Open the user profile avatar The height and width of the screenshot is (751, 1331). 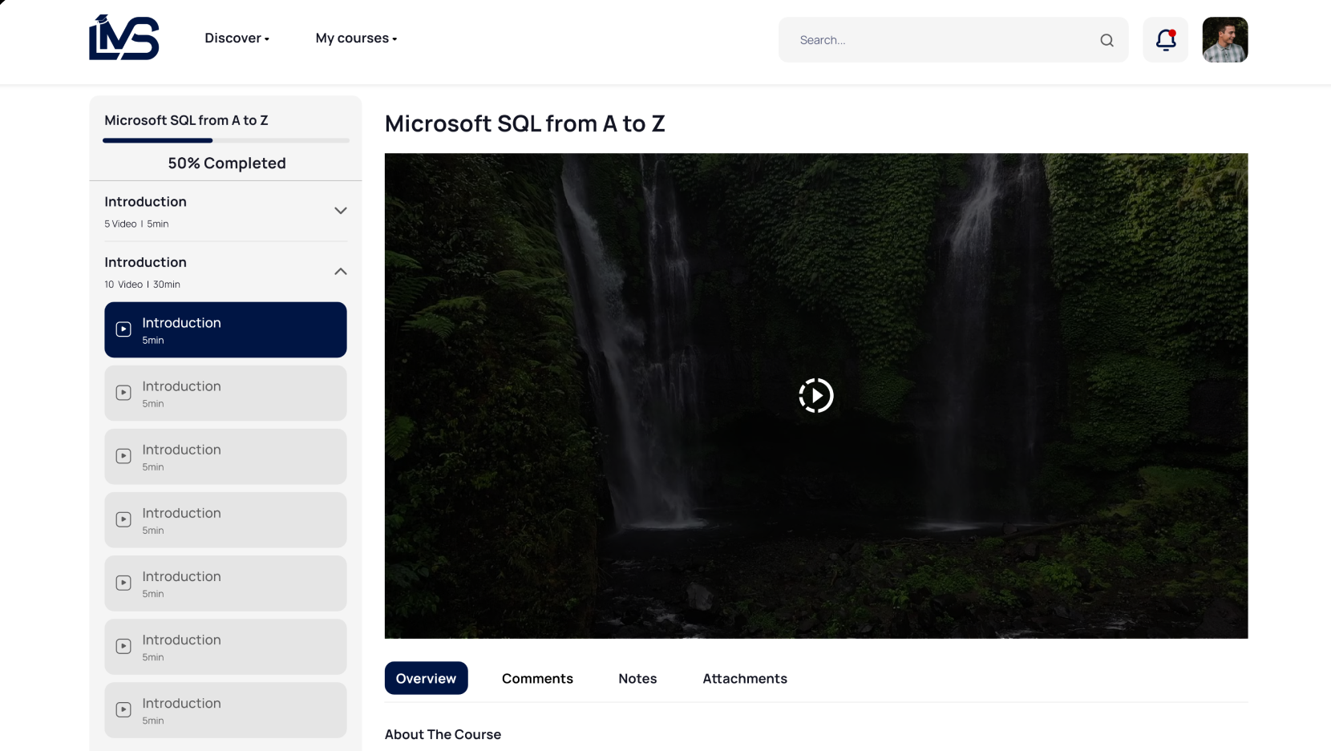(1224, 39)
